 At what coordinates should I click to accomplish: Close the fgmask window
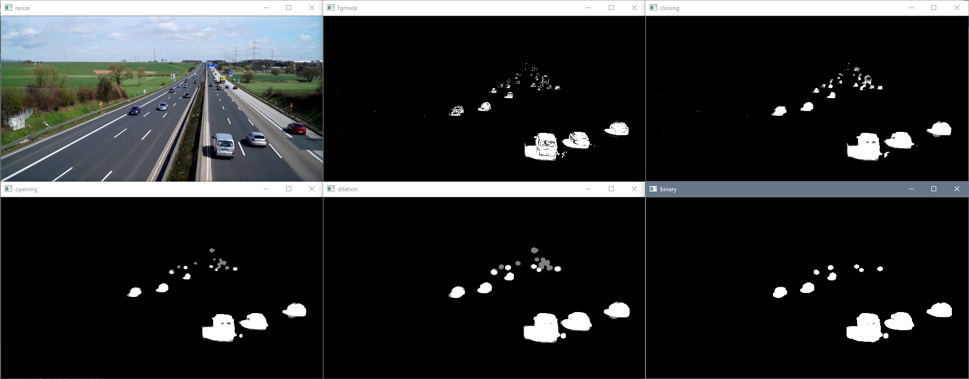634,8
